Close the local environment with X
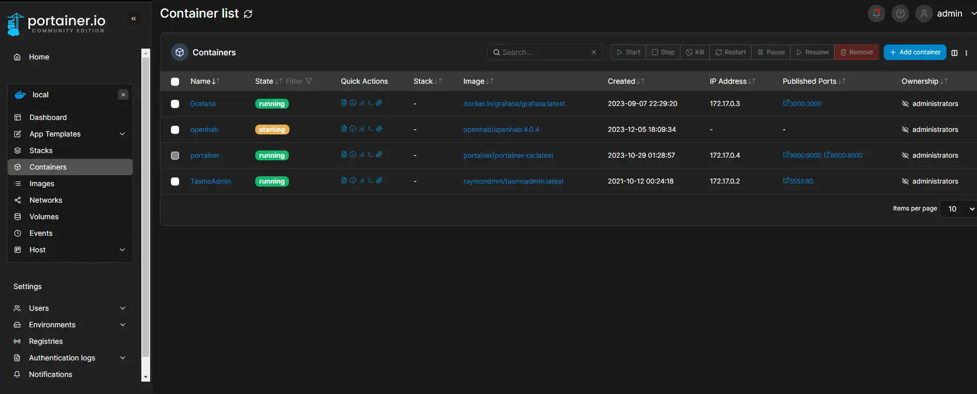 click(123, 95)
